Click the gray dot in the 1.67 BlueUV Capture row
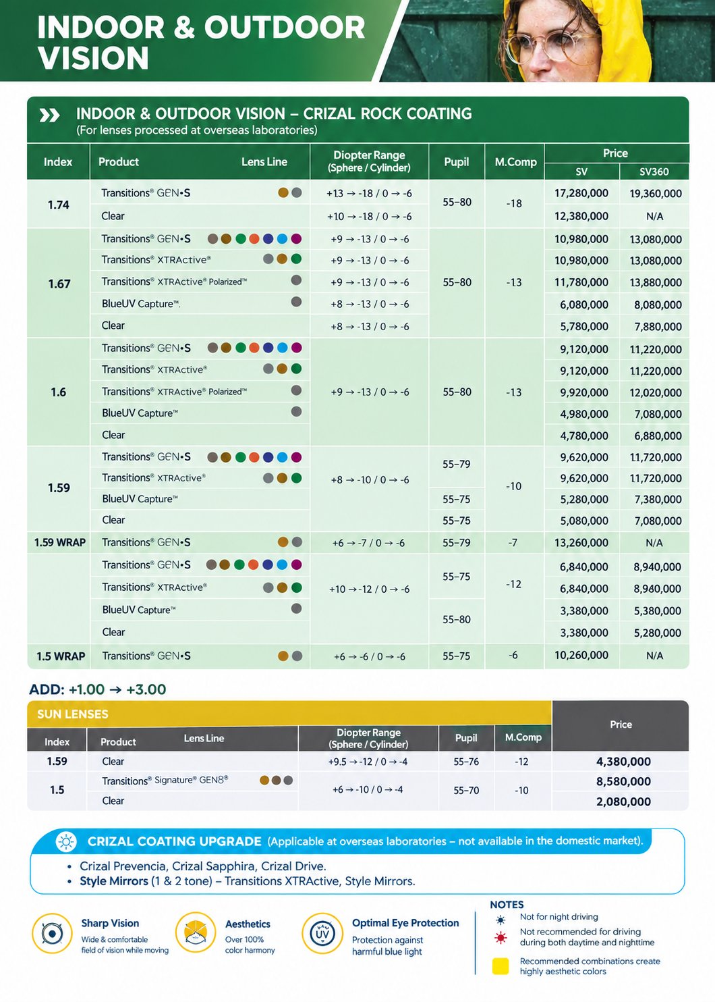The height and width of the screenshot is (1002, 715). [296, 302]
